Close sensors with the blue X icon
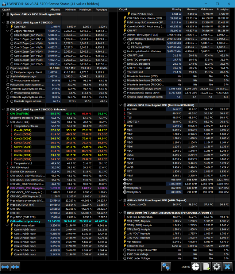 click(227, 267)
